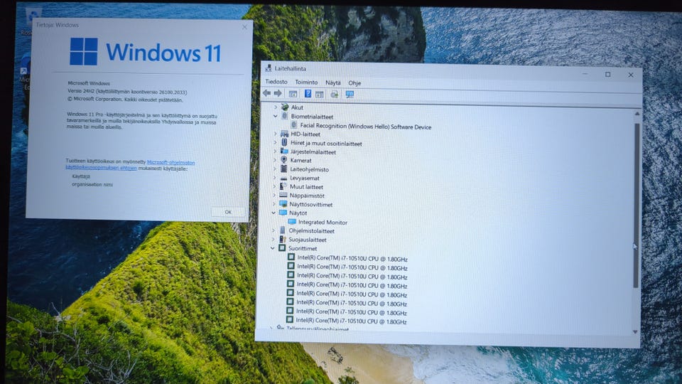Click the mouse icon beside Hiiret ja muut osoitinlaitteet

point(284,142)
